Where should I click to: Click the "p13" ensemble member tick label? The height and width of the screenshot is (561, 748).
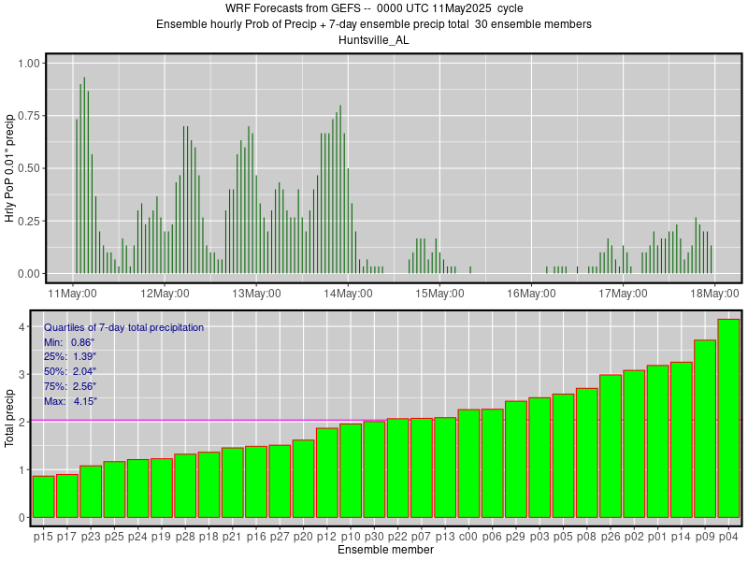pyautogui.click(x=445, y=537)
